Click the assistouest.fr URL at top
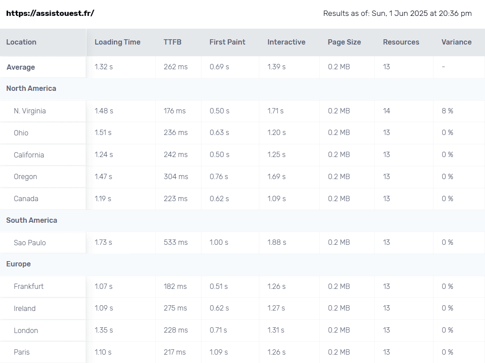 pyautogui.click(x=50, y=13)
